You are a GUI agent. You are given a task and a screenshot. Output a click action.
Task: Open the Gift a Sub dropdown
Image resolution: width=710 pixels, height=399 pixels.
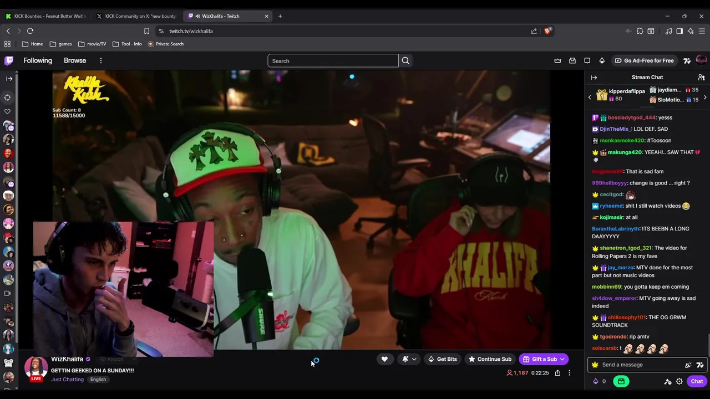pos(544,359)
